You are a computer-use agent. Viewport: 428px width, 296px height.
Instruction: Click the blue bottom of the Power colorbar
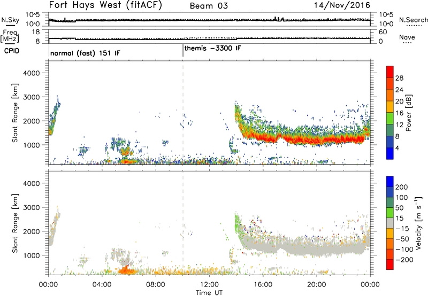pos(390,153)
